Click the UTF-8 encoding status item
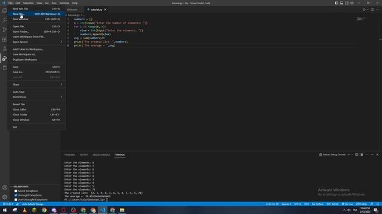 tap(297, 204)
